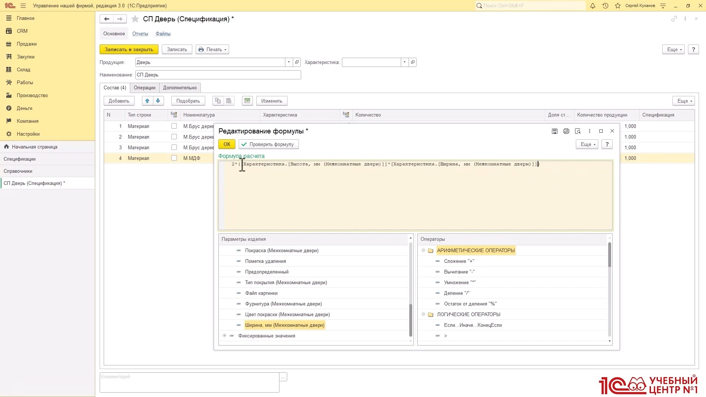Screen dimensions: 706x397
Task: Toggle checkbox in М.МДФ row
Action: coord(174,158)
